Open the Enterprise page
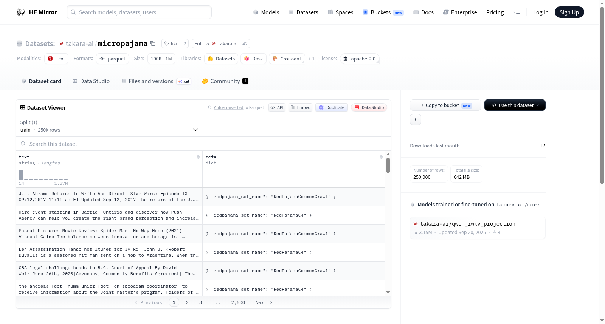605x324 pixels. (x=460, y=12)
